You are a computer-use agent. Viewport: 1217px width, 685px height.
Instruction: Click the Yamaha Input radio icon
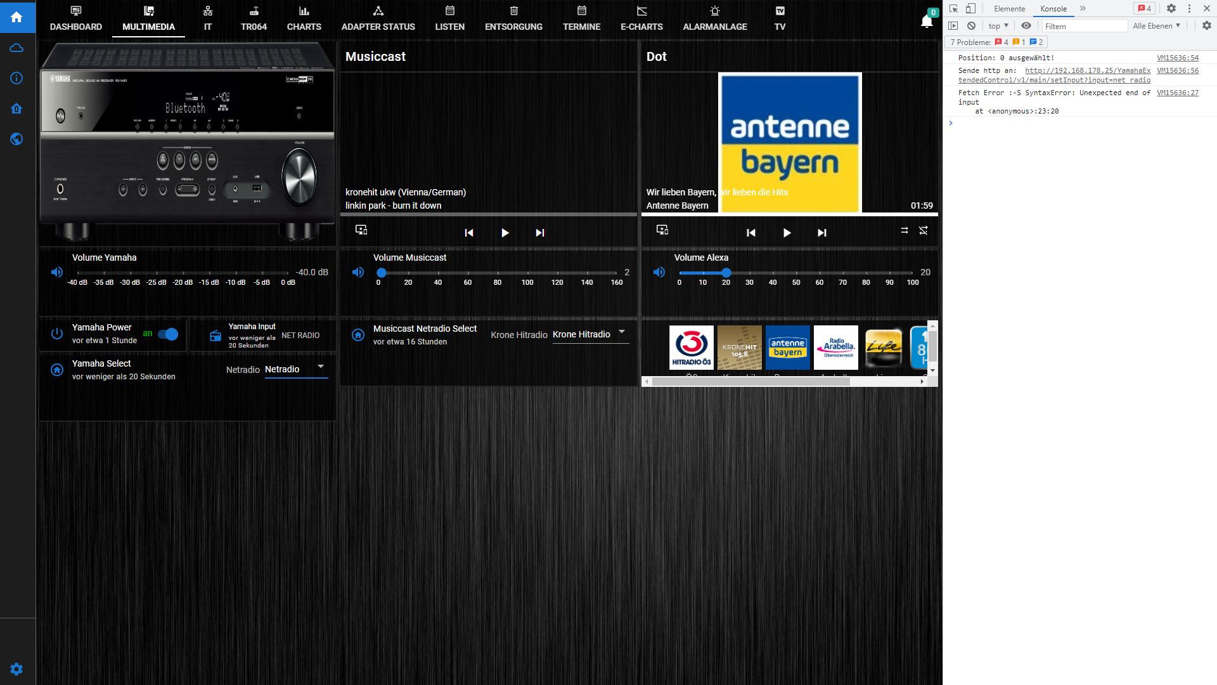(216, 336)
